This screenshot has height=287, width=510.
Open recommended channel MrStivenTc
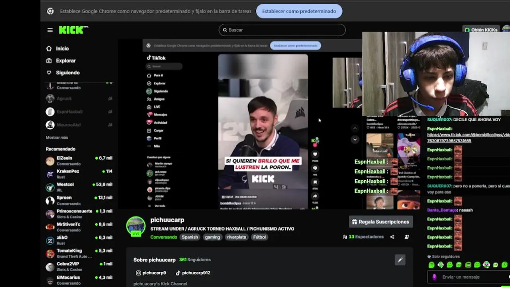point(79,227)
